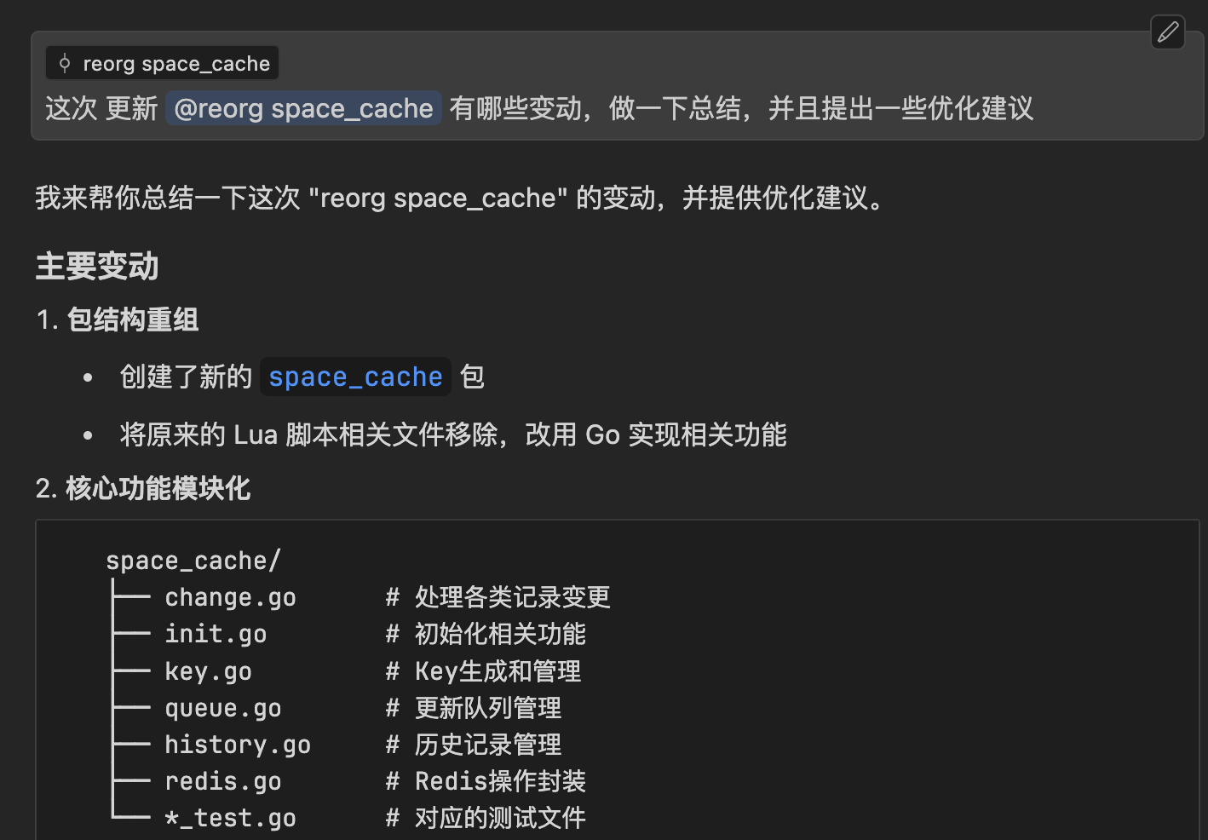
Task: Click comment Redis操作封装
Action: pos(500,781)
